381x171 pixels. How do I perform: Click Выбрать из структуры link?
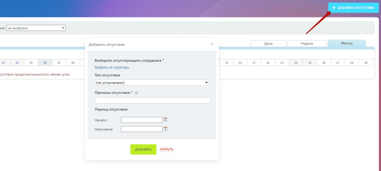tap(112, 68)
